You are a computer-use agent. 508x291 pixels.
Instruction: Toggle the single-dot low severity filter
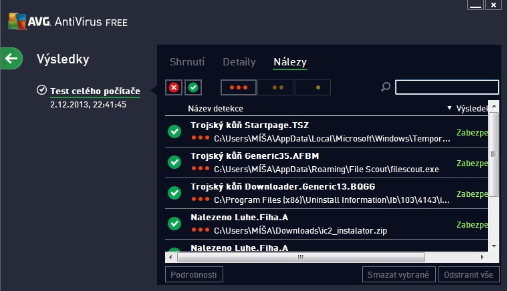[x=313, y=87]
